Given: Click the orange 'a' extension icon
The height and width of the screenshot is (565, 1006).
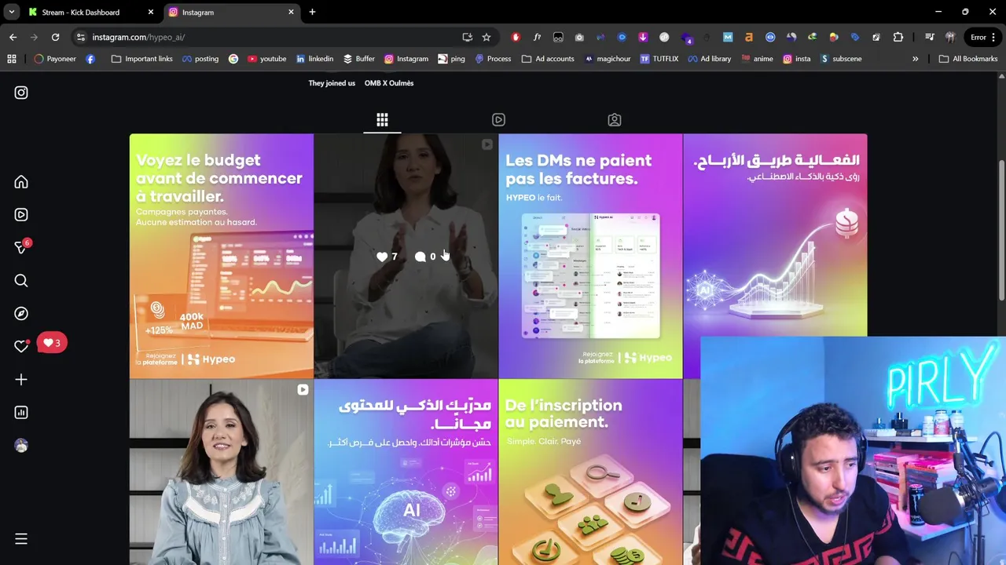Looking at the screenshot, I should [748, 37].
